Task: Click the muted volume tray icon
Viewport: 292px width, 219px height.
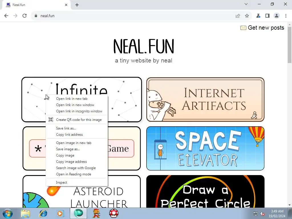Action: pos(262,214)
